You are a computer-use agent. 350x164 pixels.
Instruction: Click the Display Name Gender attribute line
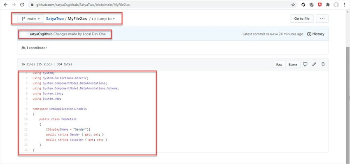click(68, 129)
